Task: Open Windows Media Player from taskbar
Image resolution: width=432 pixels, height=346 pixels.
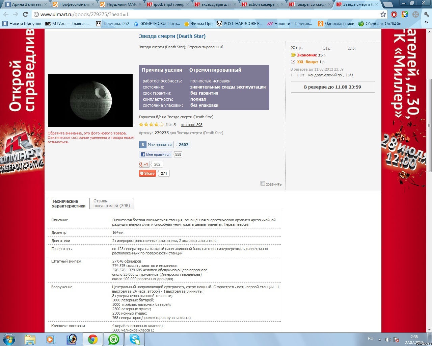Action: (x=51, y=339)
